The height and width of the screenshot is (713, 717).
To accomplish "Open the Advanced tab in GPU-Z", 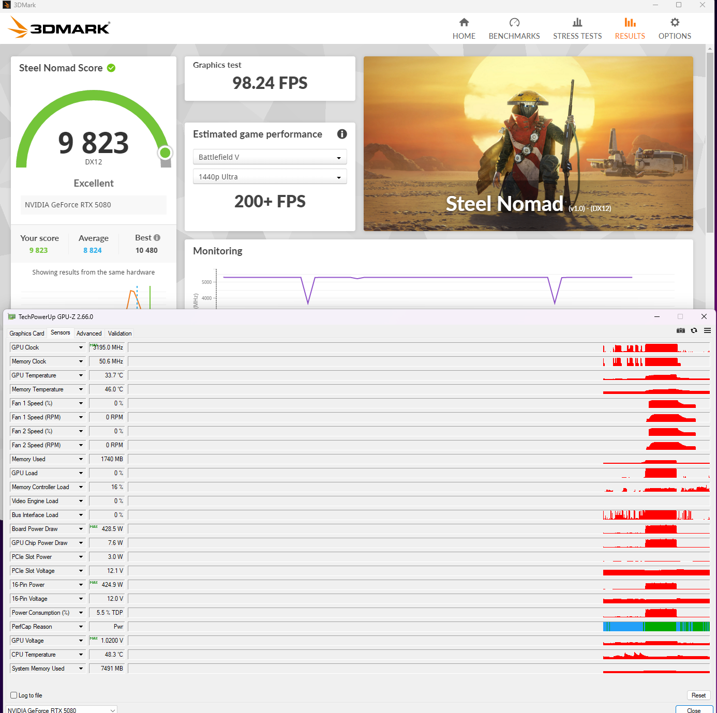I will [x=89, y=333].
